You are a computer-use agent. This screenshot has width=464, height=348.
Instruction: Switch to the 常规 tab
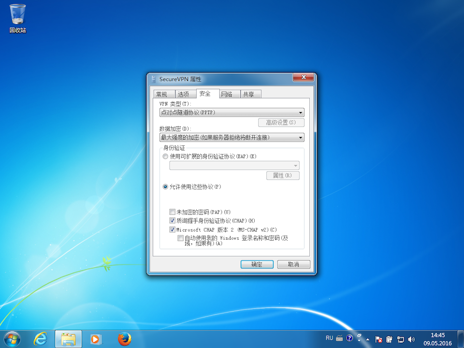click(164, 94)
